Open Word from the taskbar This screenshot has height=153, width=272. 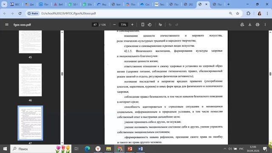click(141, 149)
